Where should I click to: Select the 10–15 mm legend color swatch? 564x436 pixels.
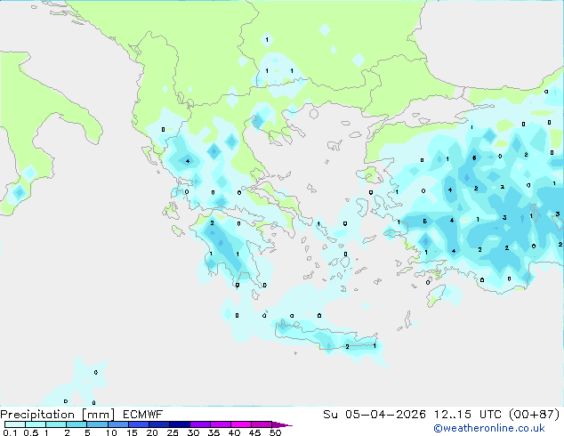point(118,424)
